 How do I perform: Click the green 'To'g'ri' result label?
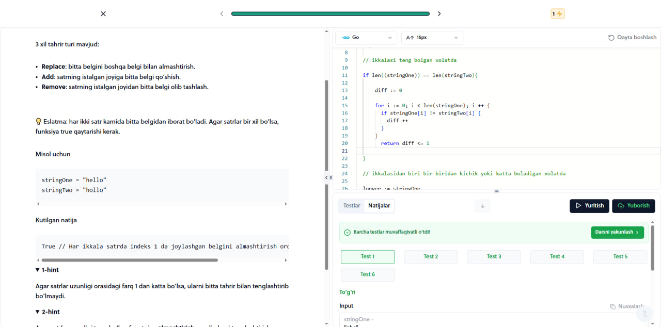[347, 292]
